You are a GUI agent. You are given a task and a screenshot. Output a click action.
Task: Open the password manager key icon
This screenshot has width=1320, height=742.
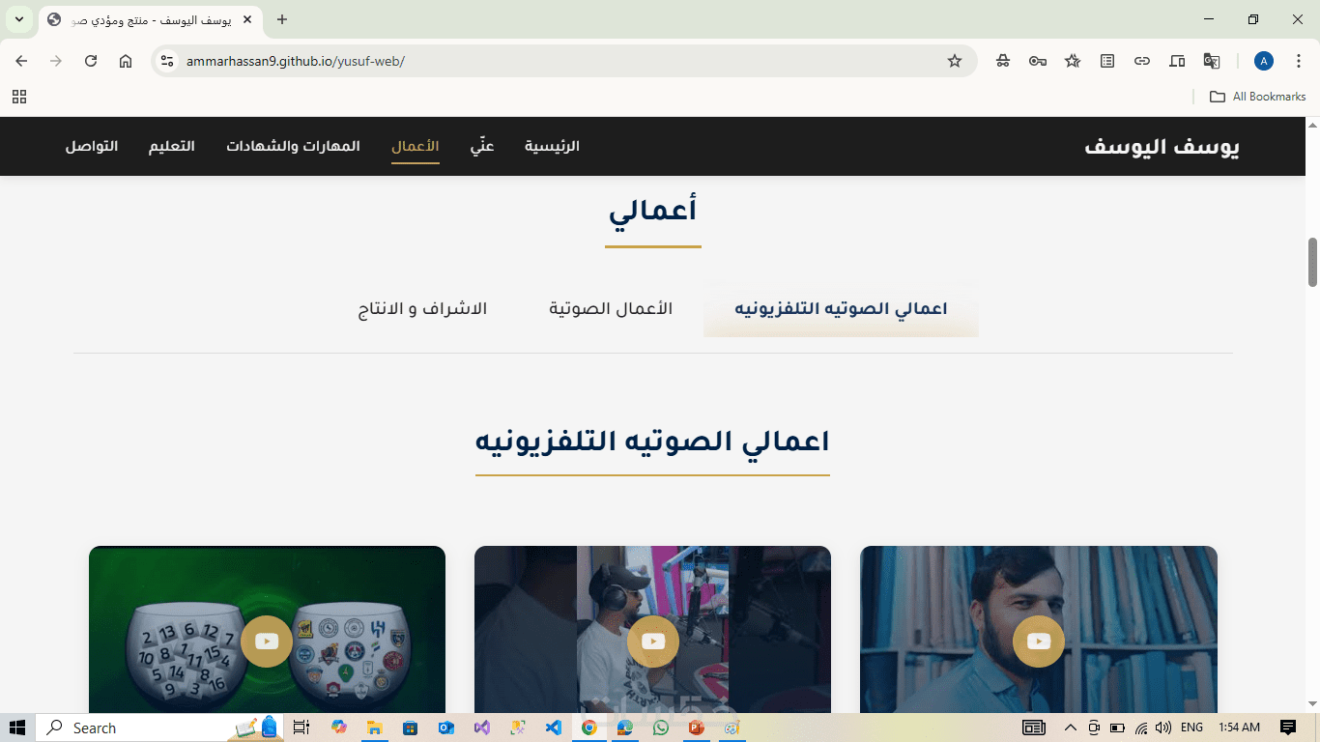tap(1038, 61)
